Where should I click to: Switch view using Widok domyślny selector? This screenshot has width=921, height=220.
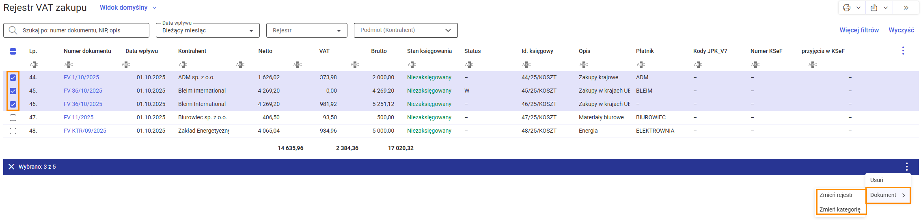point(127,8)
